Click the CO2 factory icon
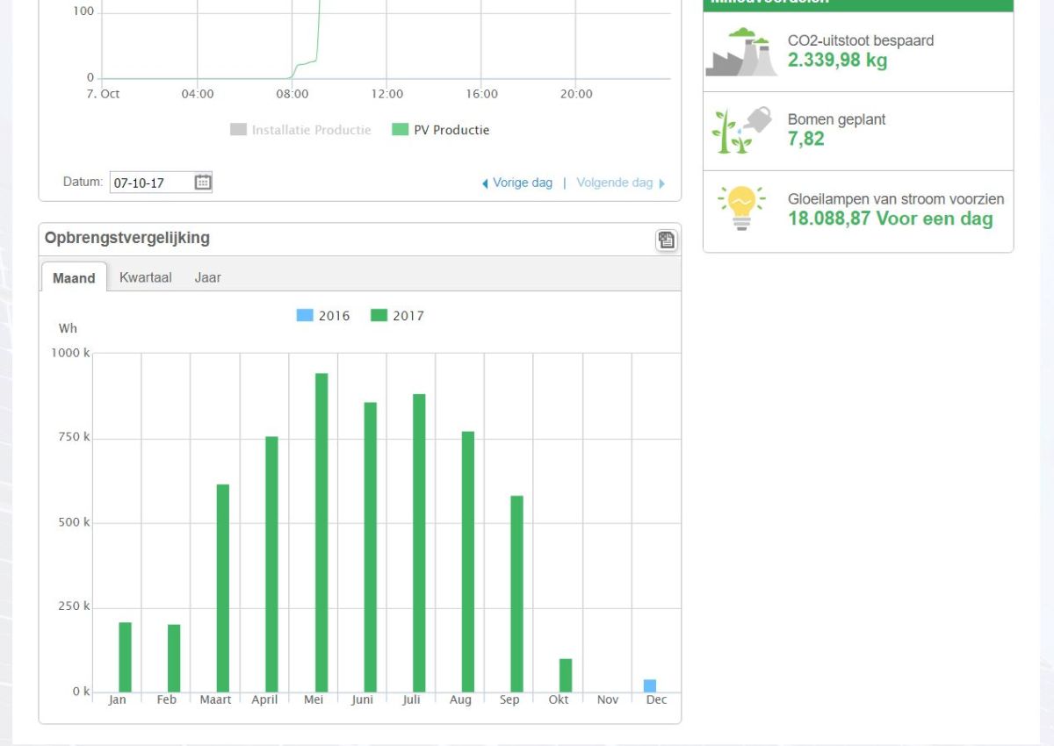Image resolution: width=1054 pixels, height=746 pixels. [x=741, y=53]
